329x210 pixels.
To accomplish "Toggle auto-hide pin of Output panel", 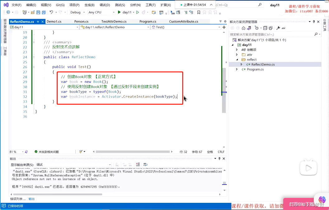I will (219, 158).
